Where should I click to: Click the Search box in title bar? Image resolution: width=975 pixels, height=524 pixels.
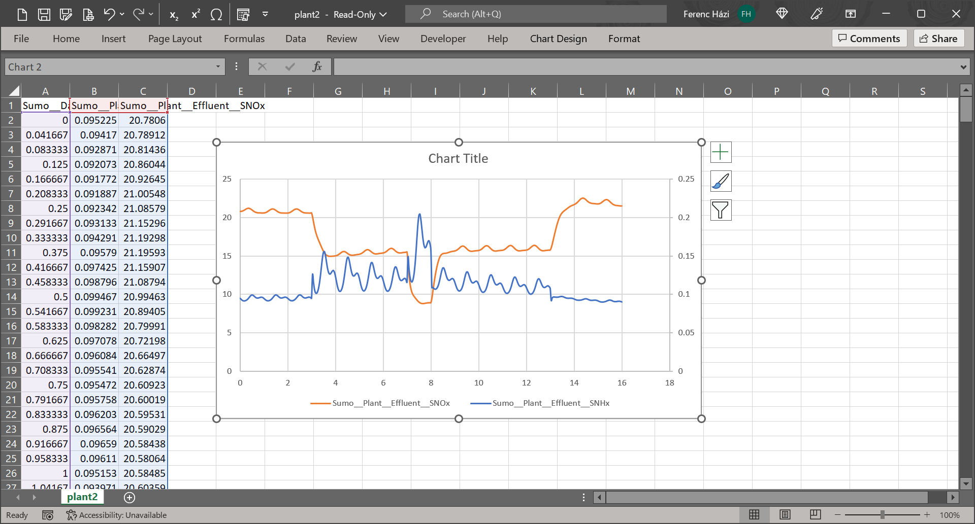click(x=536, y=14)
